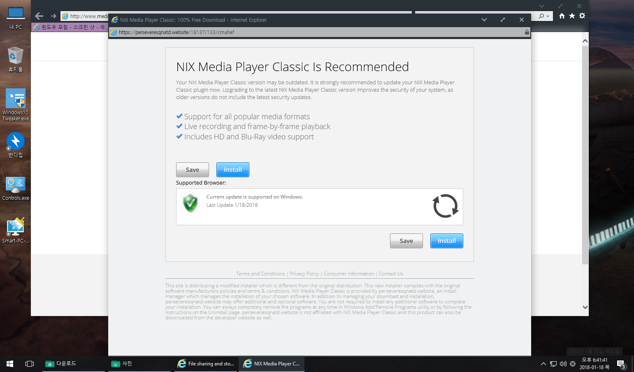Viewport: 634px width, 372px height.
Task: Switch to 사진 taskbar window
Action: pyautogui.click(x=139, y=364)
